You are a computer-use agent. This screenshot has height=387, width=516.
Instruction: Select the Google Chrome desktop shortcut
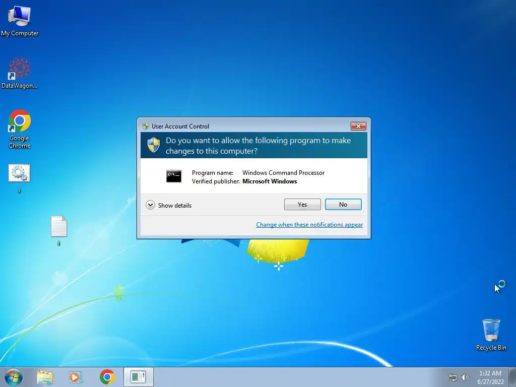20,129
